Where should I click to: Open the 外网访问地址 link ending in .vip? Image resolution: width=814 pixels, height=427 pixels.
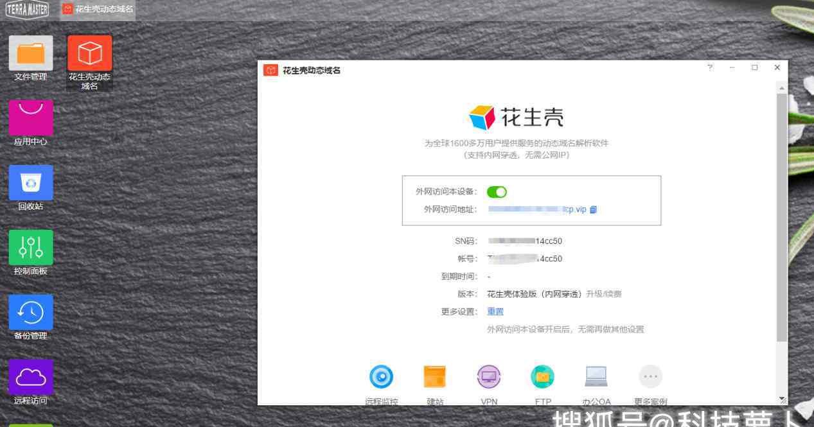[x=537, y=209]
